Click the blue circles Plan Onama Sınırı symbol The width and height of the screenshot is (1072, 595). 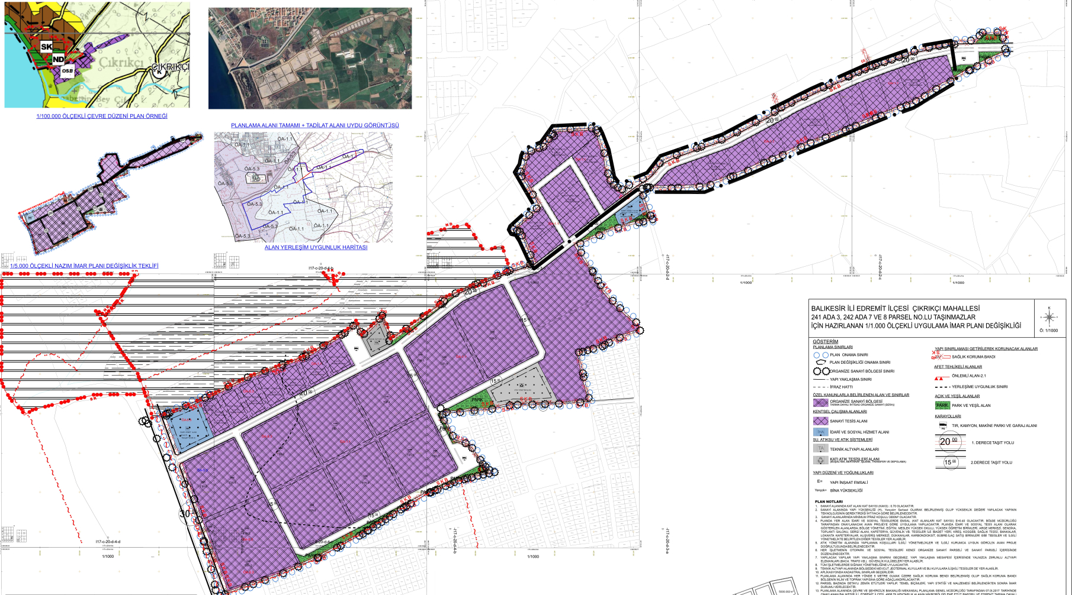pyautogui.click(x=820, y=355)
